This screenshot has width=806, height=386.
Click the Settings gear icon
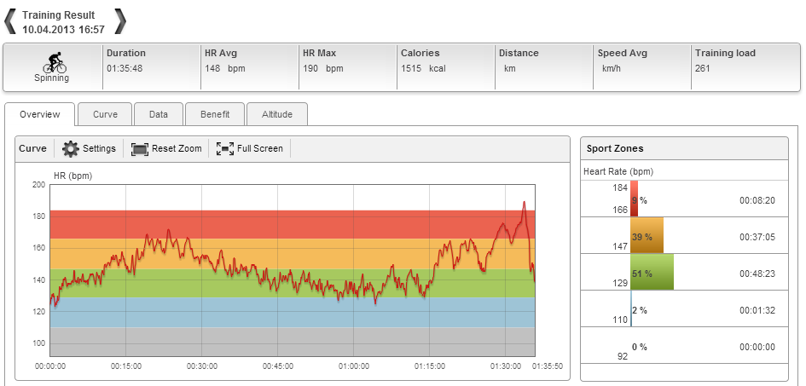tap(71, 148)
